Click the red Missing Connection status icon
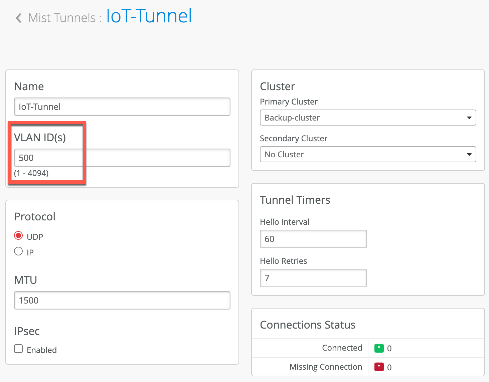The image size is (489, 382). (379, 367)
